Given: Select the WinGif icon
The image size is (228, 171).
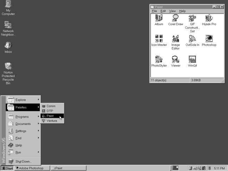Looking at the screenshot, I should point(192,59).
